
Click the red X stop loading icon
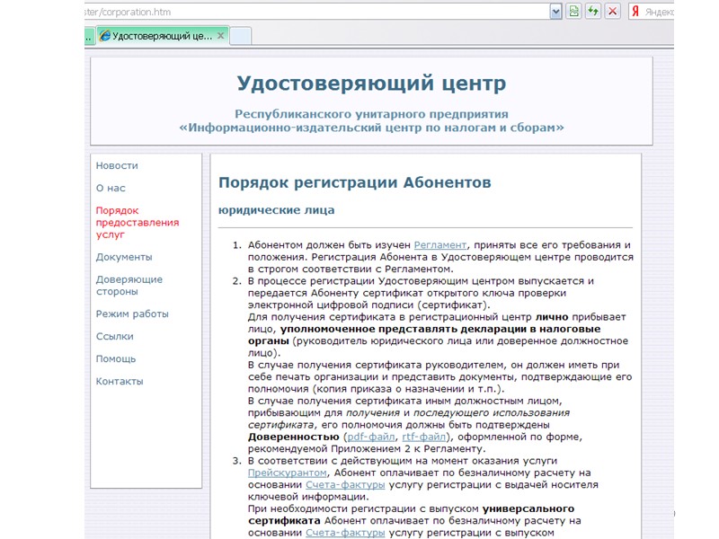click(612, 12)
